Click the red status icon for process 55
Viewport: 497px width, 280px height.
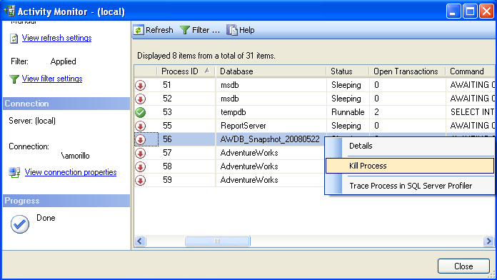[x=141, y=126]
